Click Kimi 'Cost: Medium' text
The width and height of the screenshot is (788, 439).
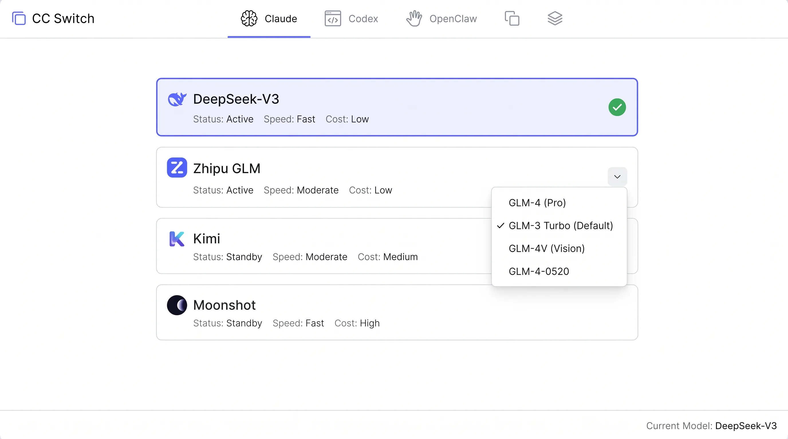(x=388, y=257)
